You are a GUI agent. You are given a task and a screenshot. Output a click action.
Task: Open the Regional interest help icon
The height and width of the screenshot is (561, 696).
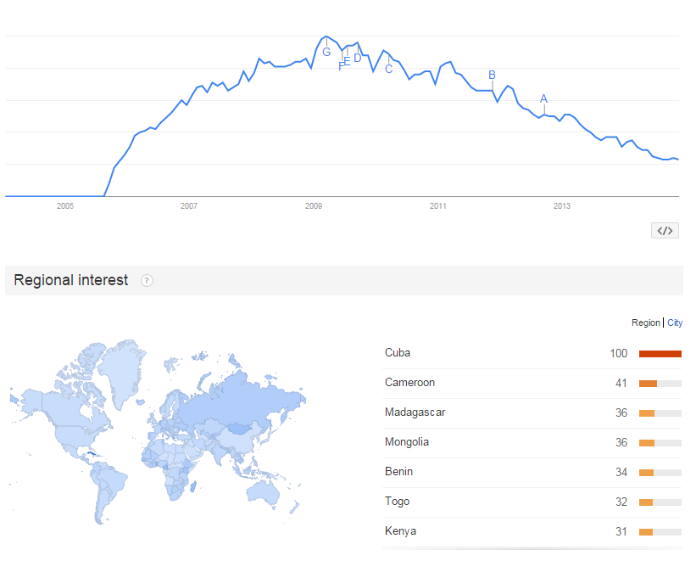pyautogui.click(x=147, y=280)
